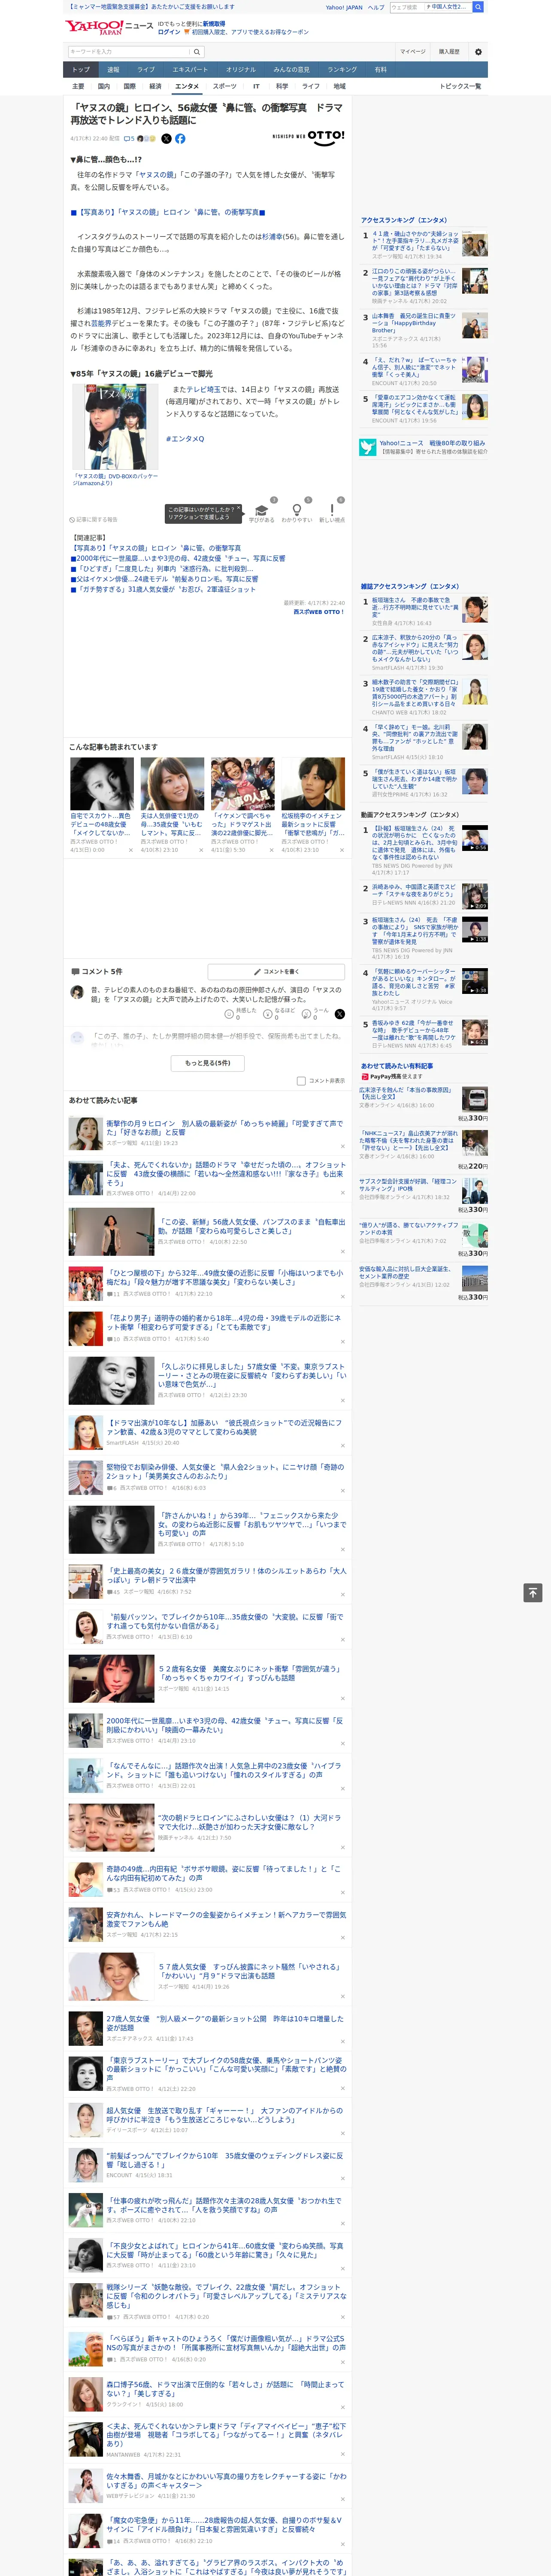Click into the キーワードを入力 search field

click(x=129, y=52)
